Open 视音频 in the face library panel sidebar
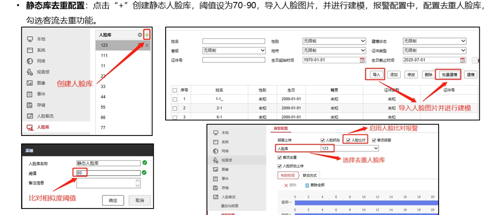This screenshot has height=215, width=499. pos(43,72)
